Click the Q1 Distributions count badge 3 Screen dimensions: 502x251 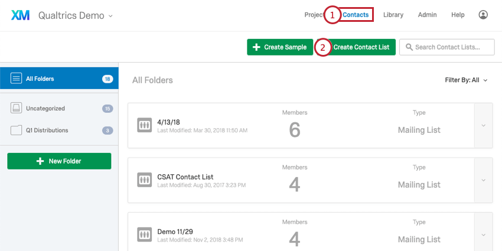pyautogui.click(x=107, y=131)
